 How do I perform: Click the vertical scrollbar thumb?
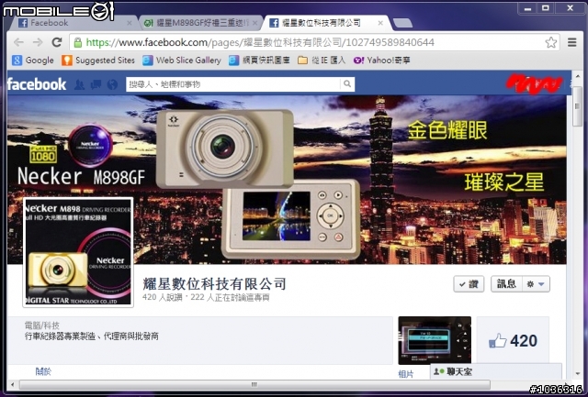tap(578, 106)
